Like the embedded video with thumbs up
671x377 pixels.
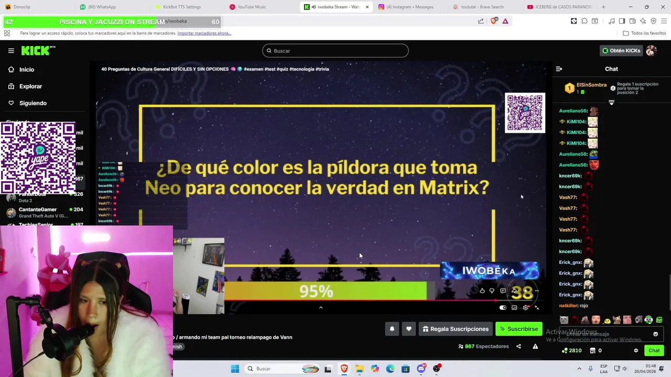point(482,291)
